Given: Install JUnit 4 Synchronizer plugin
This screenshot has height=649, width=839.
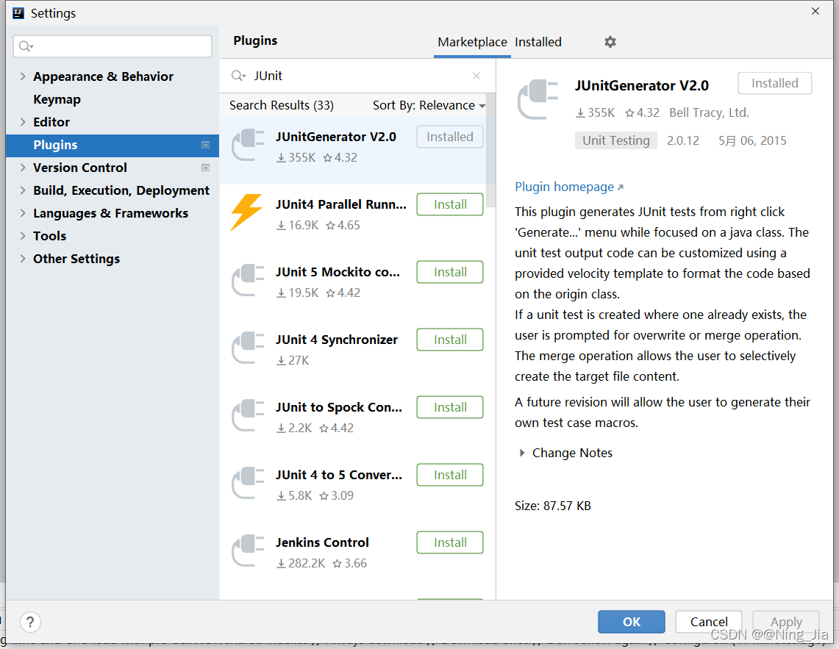Looking at the screenshot, I should (450, 340).
